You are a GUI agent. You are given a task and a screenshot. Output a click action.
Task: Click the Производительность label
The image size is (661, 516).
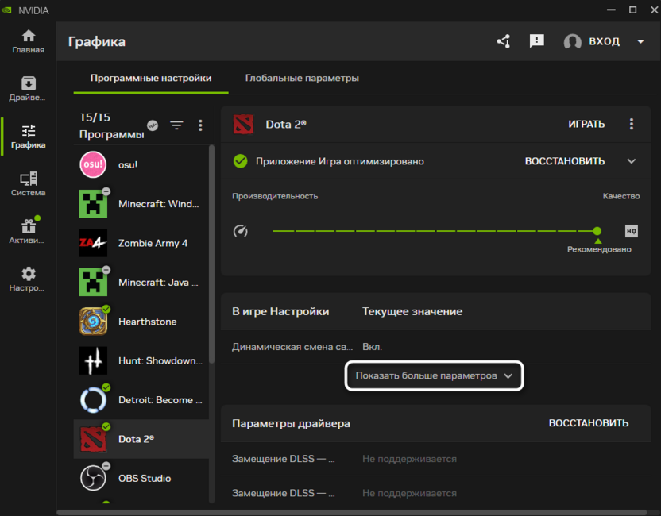click(x=275, y=196)
